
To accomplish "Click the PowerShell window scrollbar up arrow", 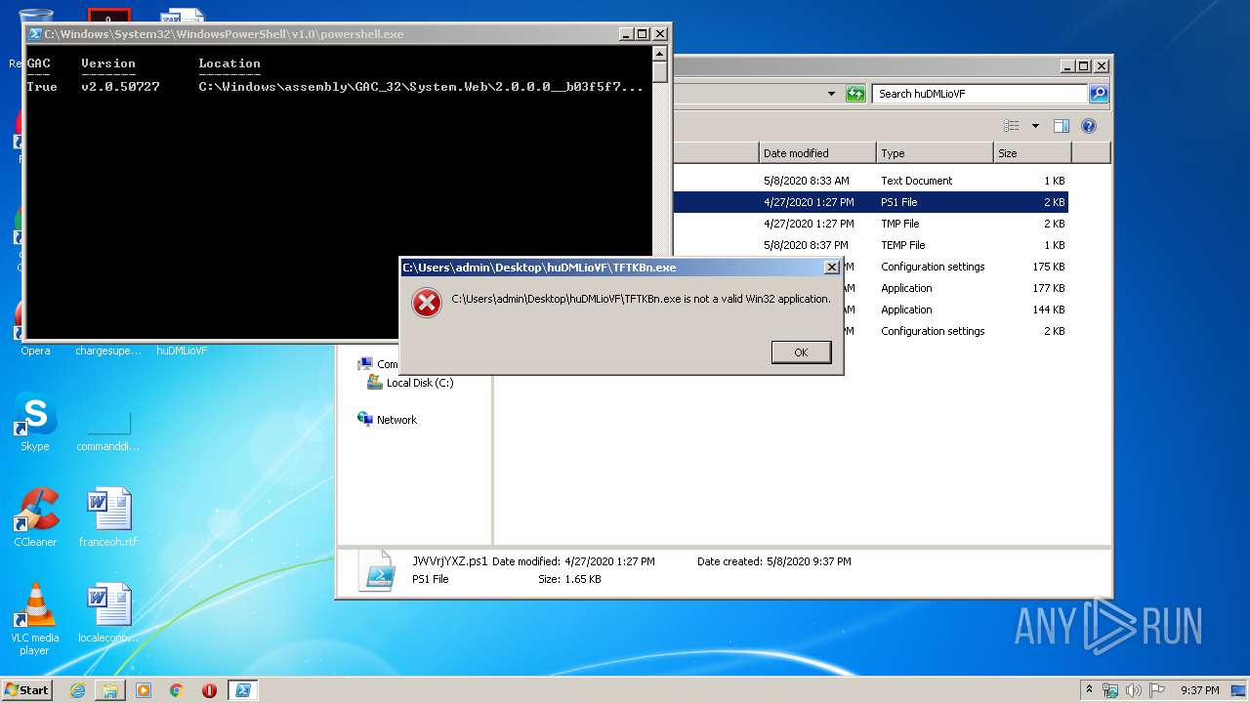I will (x=660, y=53).
